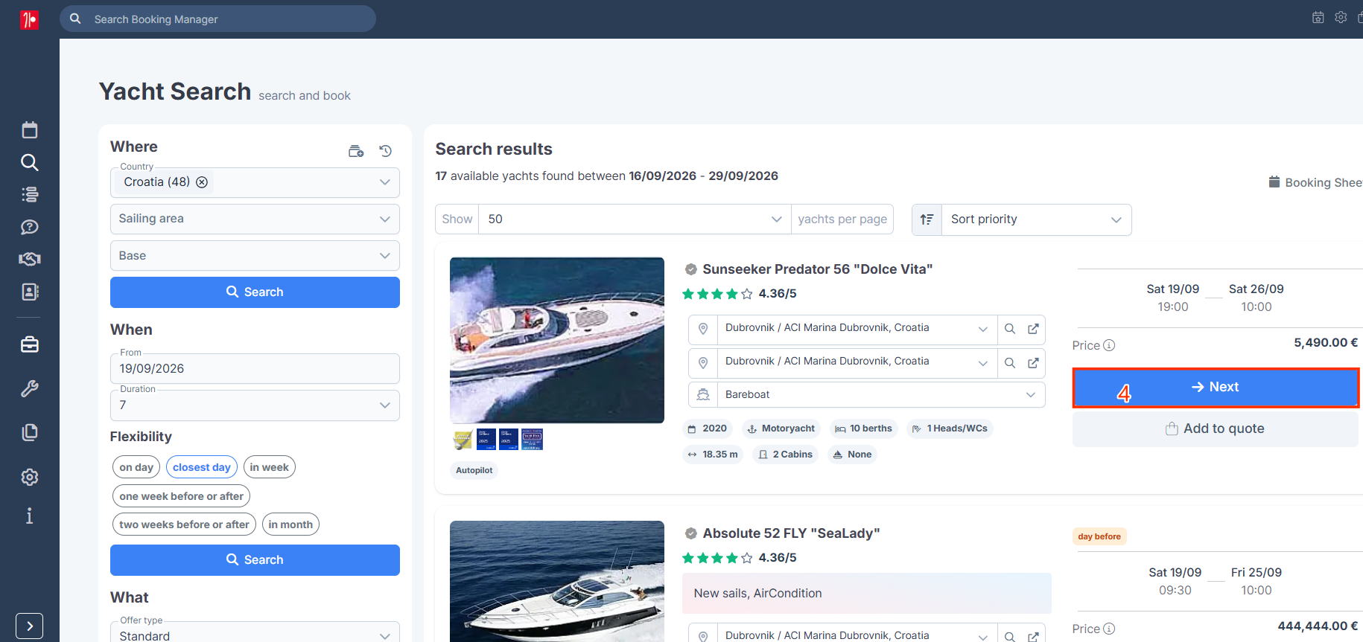Open the magnifier search icon in the left sidebar
This screenshot has height=642, width=1363.
(30, 162)
